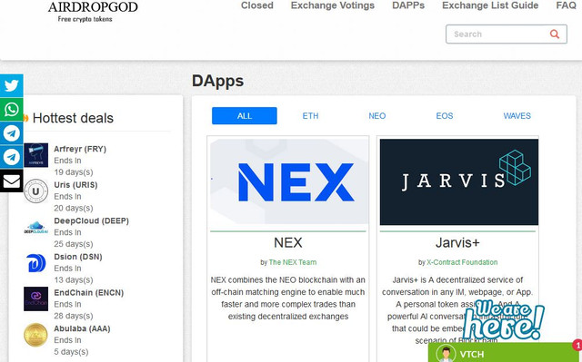Open the EndChain purple logo
Viewport: 582px width, 362px height.
click(36, 298)
